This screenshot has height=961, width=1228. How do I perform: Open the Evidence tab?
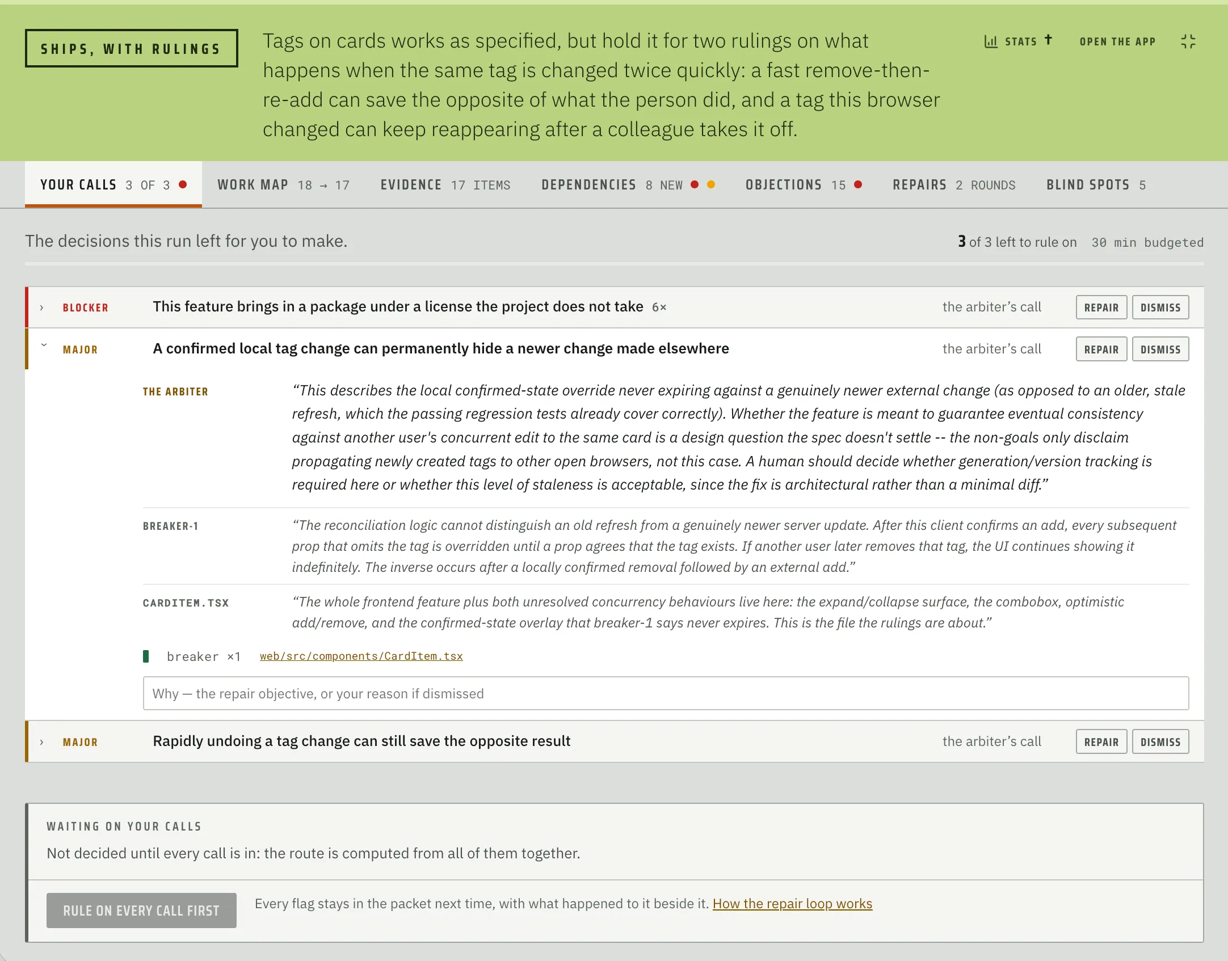pyautogui.click(x=445, y=185)
